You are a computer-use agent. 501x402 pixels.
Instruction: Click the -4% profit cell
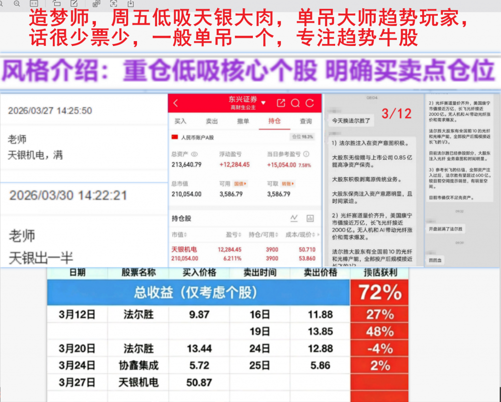coord(380,348)
